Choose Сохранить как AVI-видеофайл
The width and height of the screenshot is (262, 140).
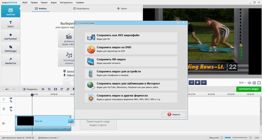pos(131,37)
